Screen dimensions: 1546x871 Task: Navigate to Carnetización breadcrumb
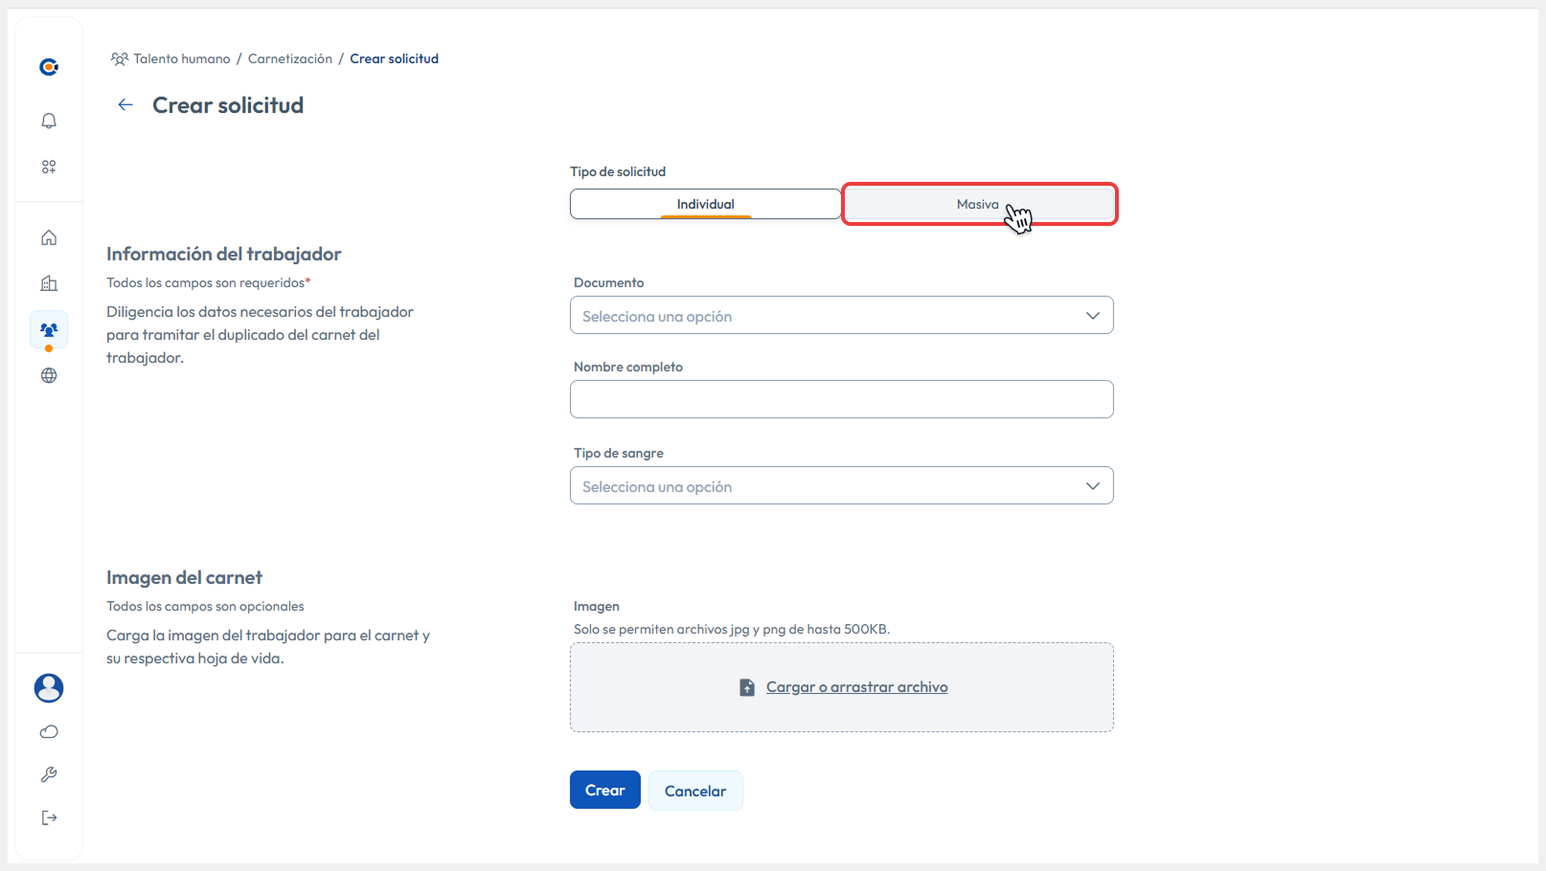click(x=289, y=57)
